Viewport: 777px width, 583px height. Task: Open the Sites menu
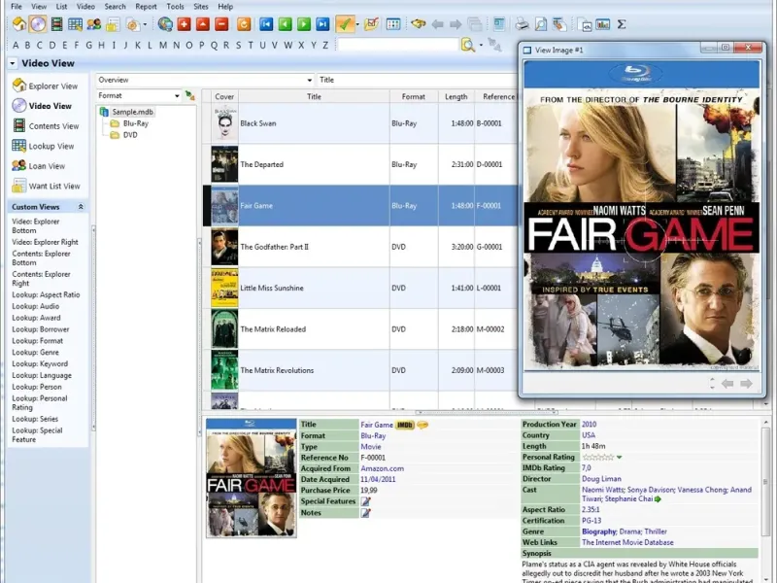click(201, 7)
